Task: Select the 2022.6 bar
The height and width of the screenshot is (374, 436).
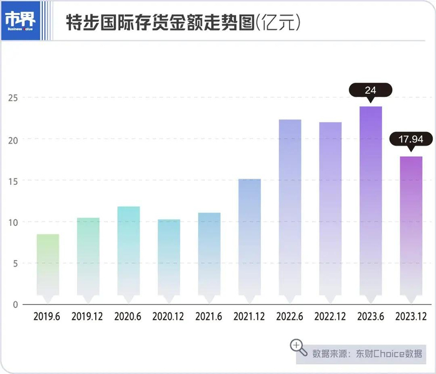Action: [290, 211]
